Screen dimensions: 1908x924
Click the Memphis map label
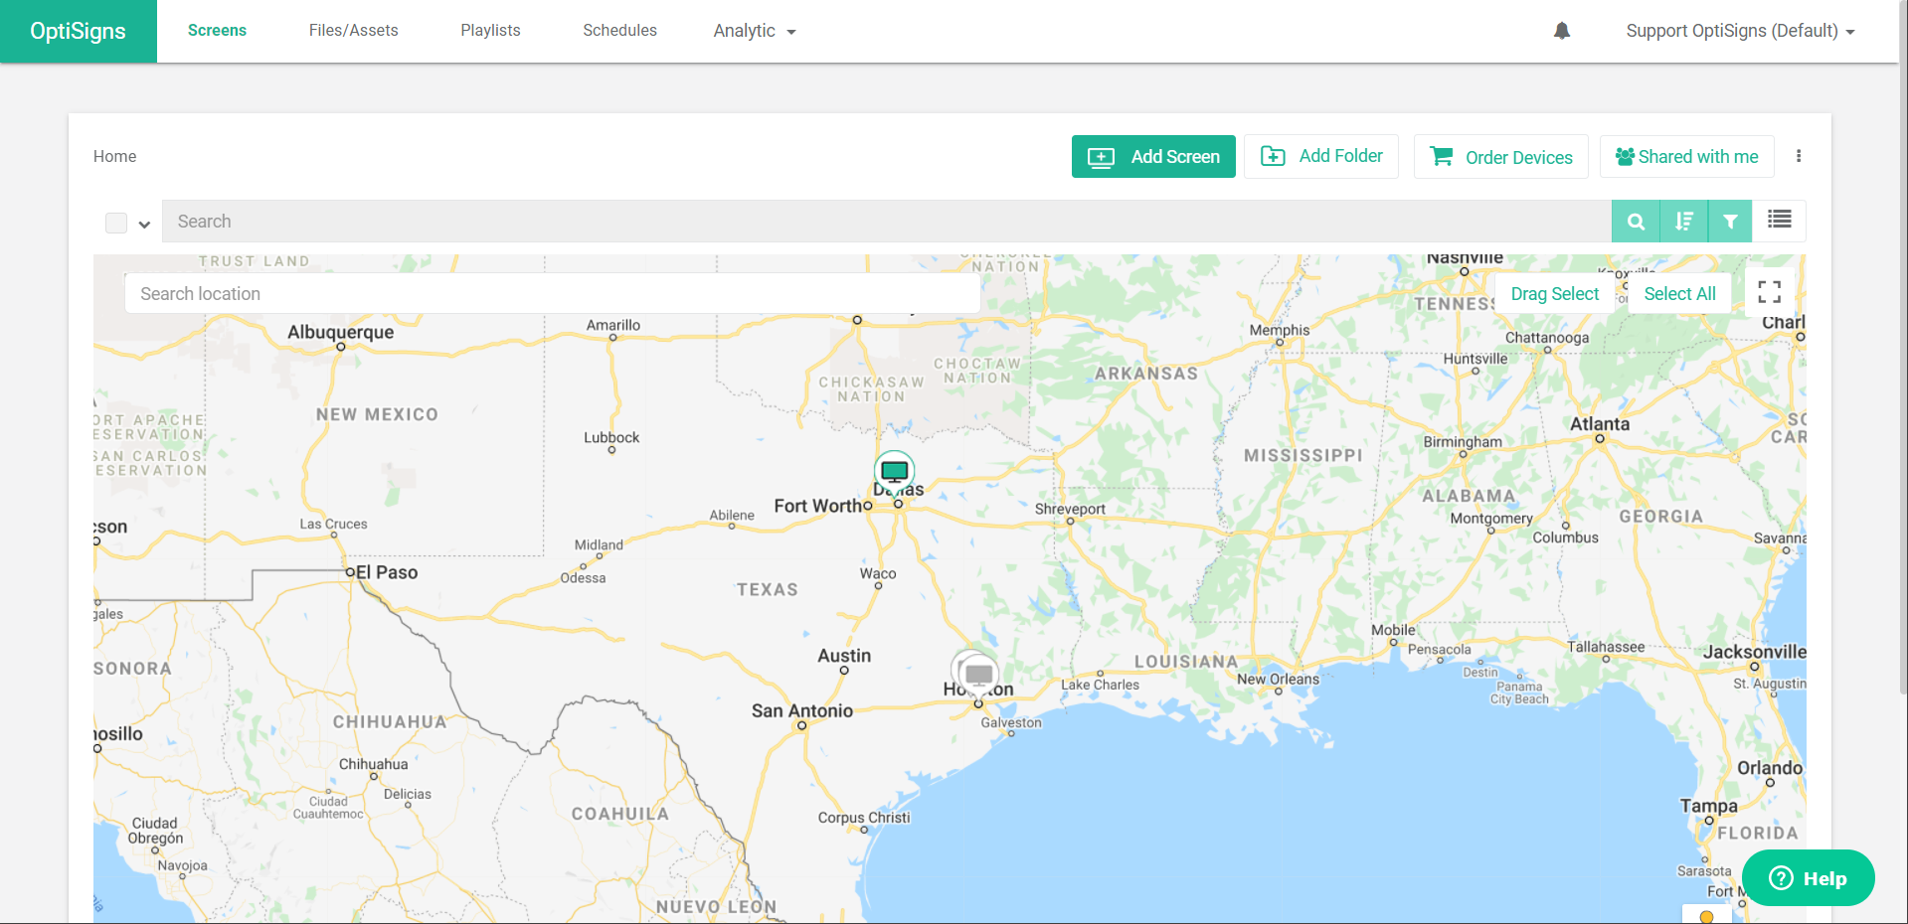coord(1279,330)
